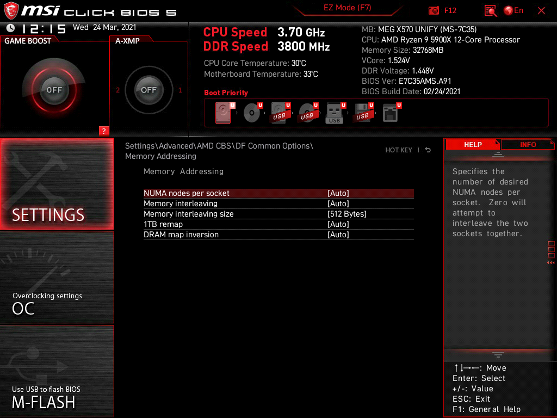The height and width of the screenshot is (418, 557).
Task: Select the optical disc boot priority device
Action: pos(252,113)
